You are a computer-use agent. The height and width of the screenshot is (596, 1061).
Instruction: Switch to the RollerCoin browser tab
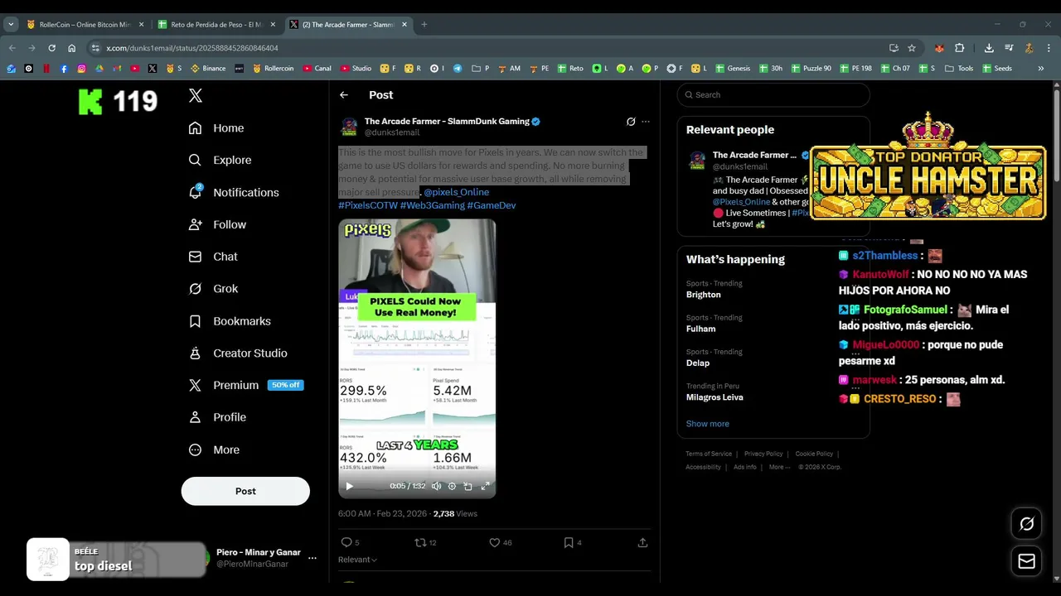click(x=85, y=25)
